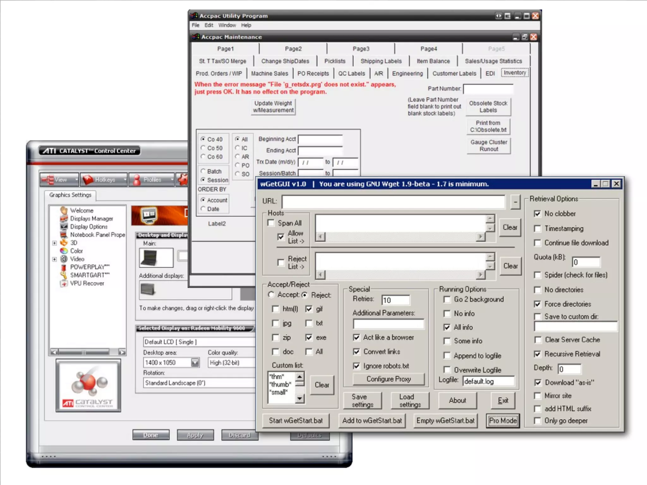Click the Hotkeys red keycap icon
The image size is (647, 485).
88,180
